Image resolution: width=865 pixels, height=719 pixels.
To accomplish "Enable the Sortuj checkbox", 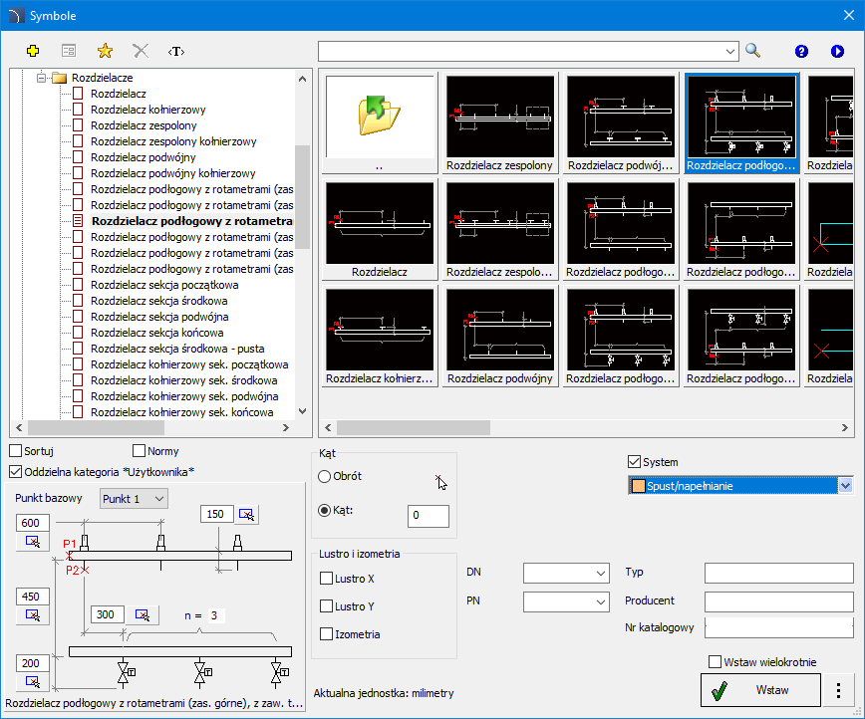I will tap(15, 452).
